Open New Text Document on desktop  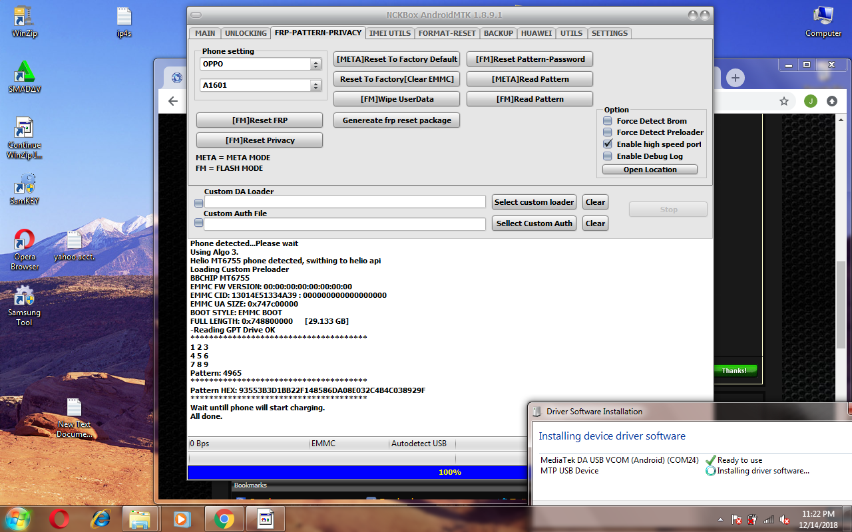coord(74,418)
